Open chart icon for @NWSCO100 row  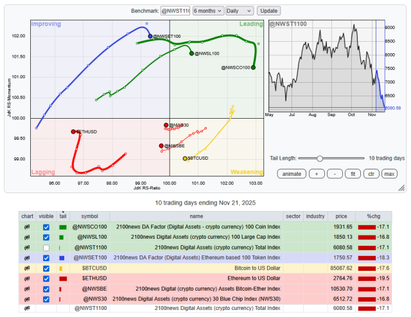point(28,227)
